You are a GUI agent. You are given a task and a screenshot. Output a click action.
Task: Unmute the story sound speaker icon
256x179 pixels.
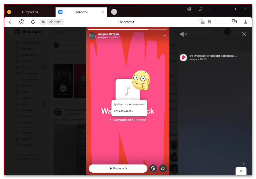(183, 34)
